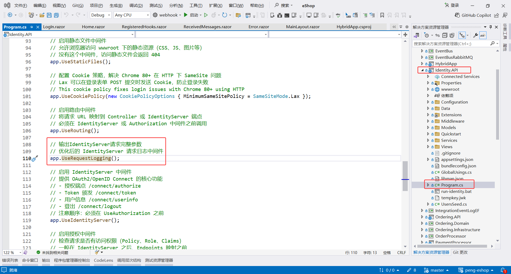The image size is (511, 274).
Task: Click the Find in Files icon
Action: pos(238,15)
